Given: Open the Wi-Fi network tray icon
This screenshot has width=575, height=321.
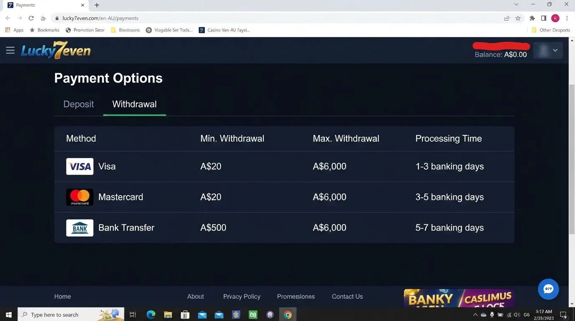Looking at the screenshot, I should coord(509,315).
